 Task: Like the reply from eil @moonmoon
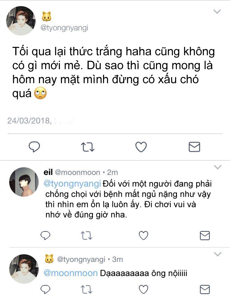[143, 235]
